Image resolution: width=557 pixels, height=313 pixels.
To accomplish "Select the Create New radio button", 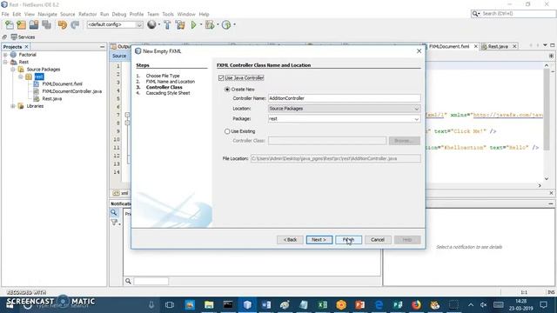I will click(227, 90).
